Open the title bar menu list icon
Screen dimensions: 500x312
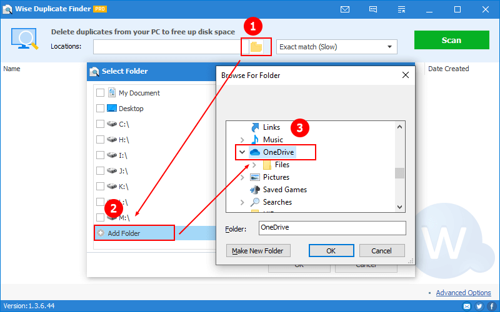tap(401, 9)
